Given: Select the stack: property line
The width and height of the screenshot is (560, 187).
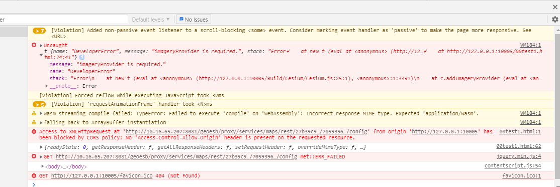Looking at the screenshot, I should (x=296, y=78).
